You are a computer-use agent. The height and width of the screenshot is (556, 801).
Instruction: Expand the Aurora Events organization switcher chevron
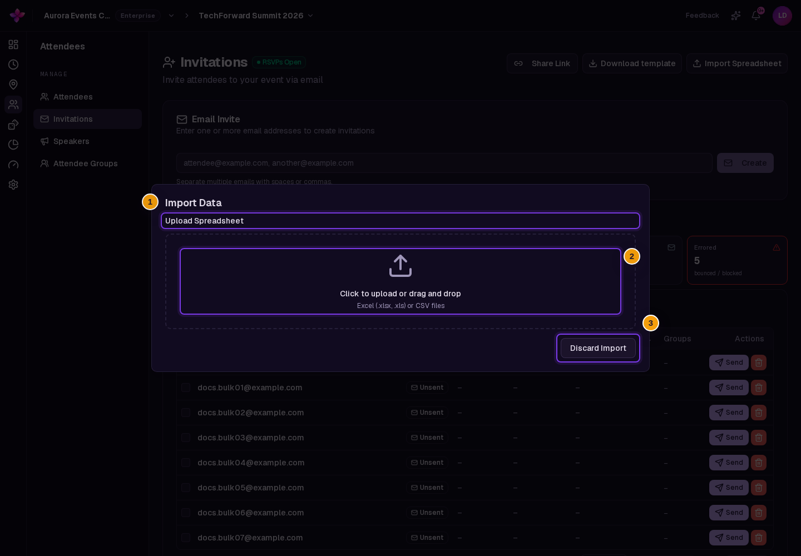coord(171,16)
